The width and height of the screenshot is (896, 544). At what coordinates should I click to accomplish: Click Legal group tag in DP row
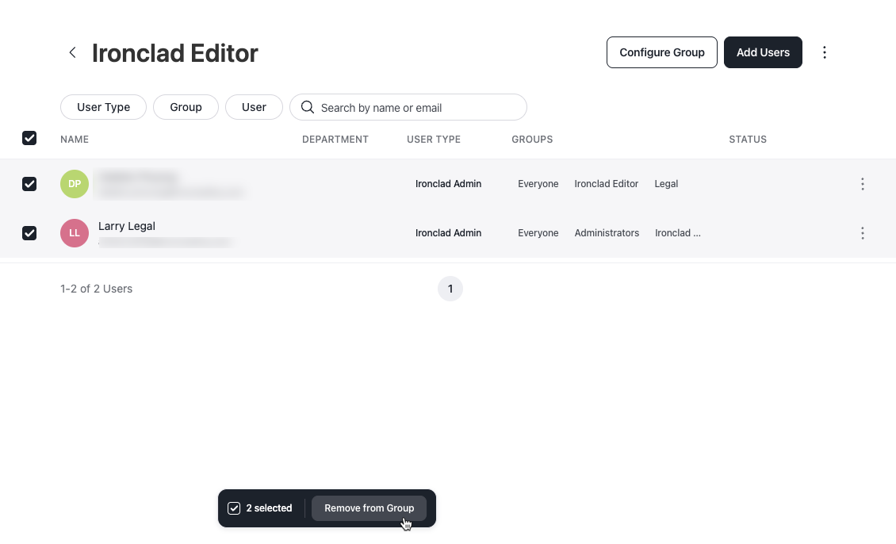pyautogui.click(x=666, y=184)
